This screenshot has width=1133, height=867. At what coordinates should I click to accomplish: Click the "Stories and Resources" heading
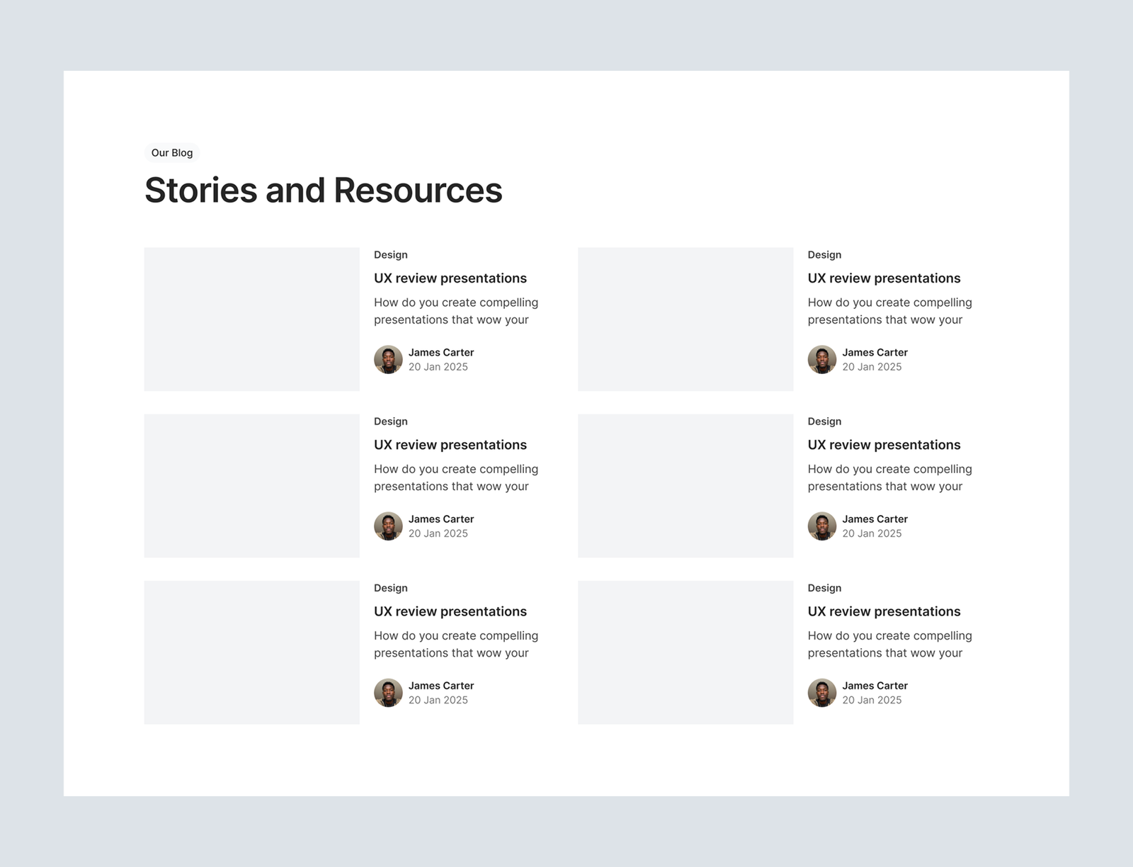(x=323, y=191)
